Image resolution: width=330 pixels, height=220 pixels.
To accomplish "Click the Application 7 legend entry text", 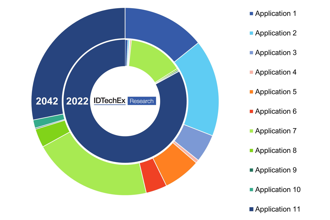I will coord(276,131).
